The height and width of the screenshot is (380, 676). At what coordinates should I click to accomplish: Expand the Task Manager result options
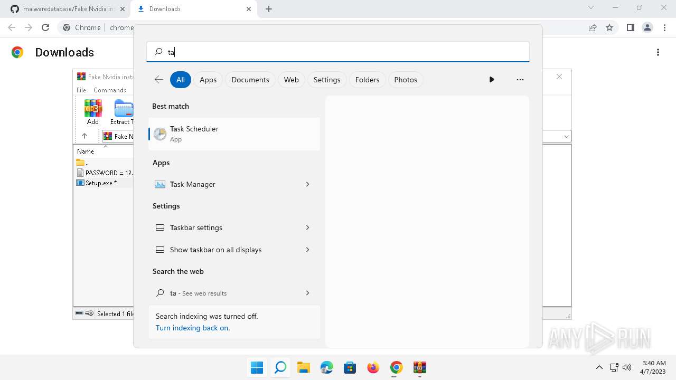point(307,184)
